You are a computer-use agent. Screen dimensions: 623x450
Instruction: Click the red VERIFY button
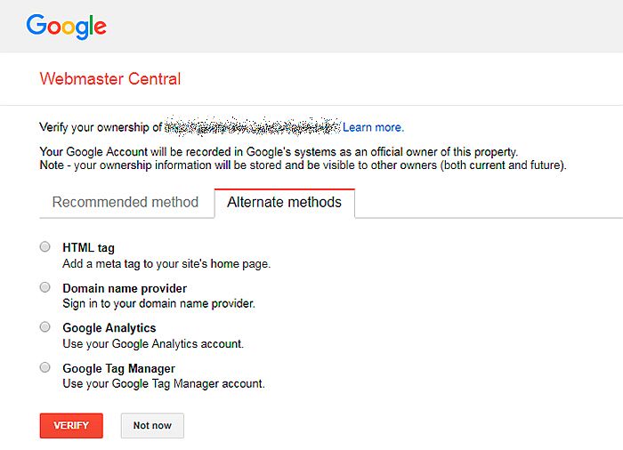[x=71, y=426]
